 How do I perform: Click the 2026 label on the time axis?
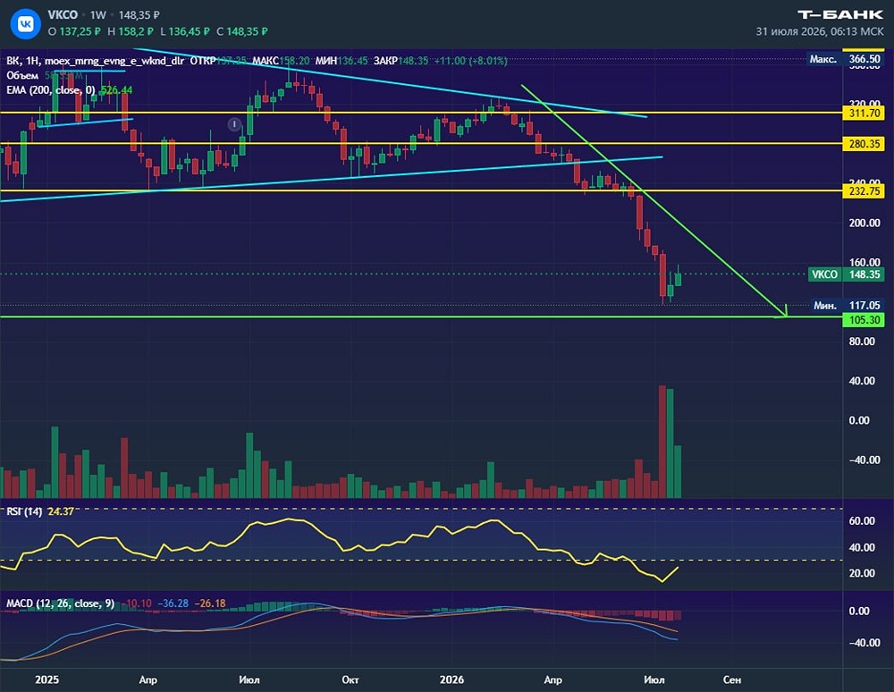coord(451,679)
